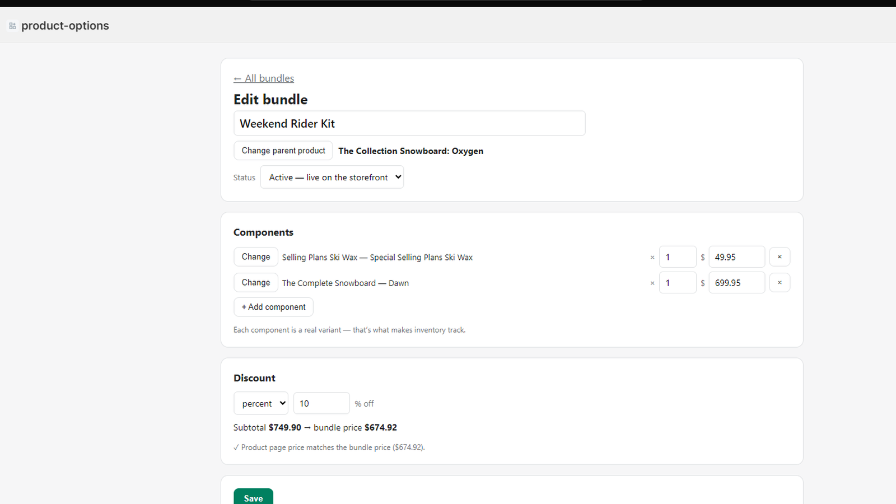Viewport: 896px width, 504px height.
Task: Change the Selling Plans Ski Wax component
Action: click(256, 257)
